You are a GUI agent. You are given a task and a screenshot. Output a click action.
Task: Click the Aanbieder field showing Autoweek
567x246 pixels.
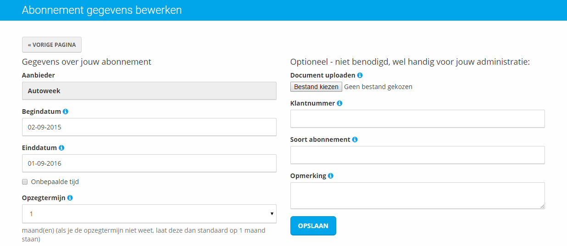149,91
